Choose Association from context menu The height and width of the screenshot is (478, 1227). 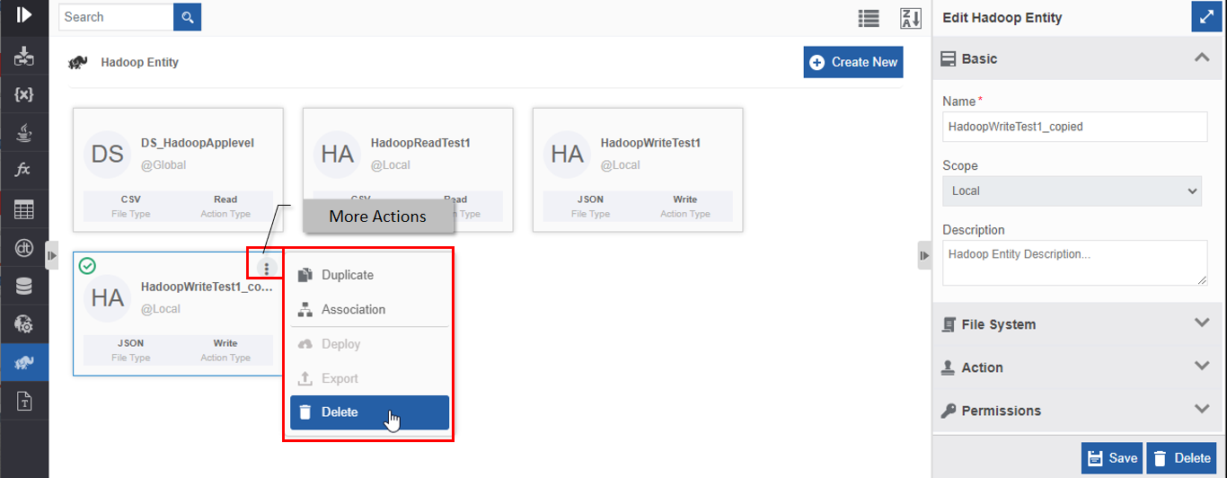[x=369, y=309]
